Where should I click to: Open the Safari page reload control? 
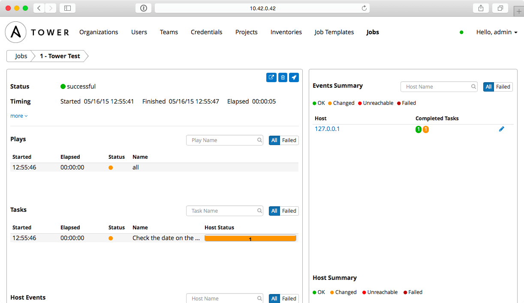click(x=364, y=8)
